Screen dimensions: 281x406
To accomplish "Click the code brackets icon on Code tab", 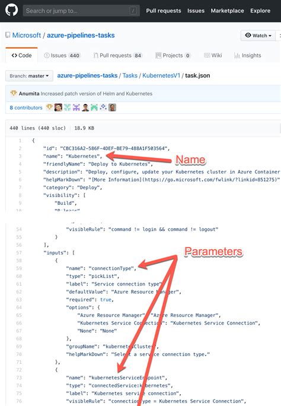I will (x=14, y=55).
